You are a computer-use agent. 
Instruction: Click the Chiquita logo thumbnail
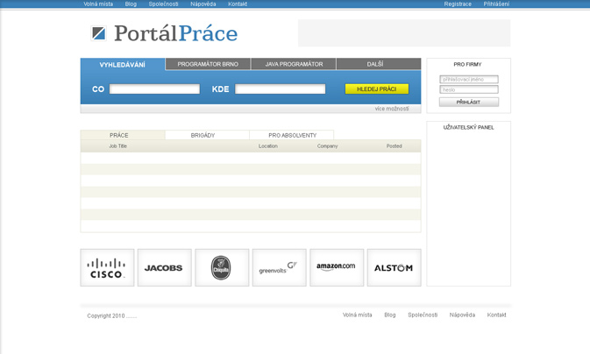coord(222,267)
